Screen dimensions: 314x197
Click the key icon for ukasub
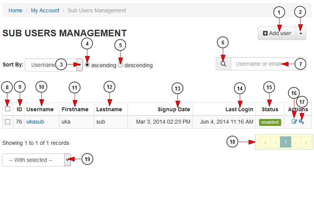[301, 121]
